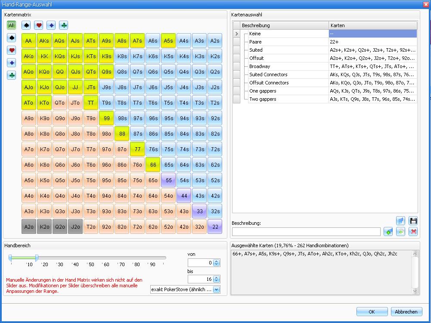The width and height of the screenshot is (431, 323).
Task: Select club icon in column left of AJo
Action: pyautogui.click(x=12, y=75)
